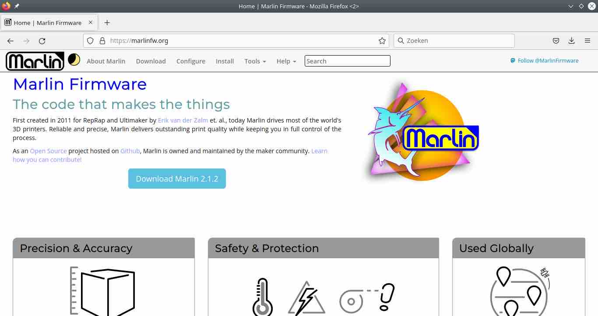Close the Home | Marlin Firmware tab

point(91,22)
